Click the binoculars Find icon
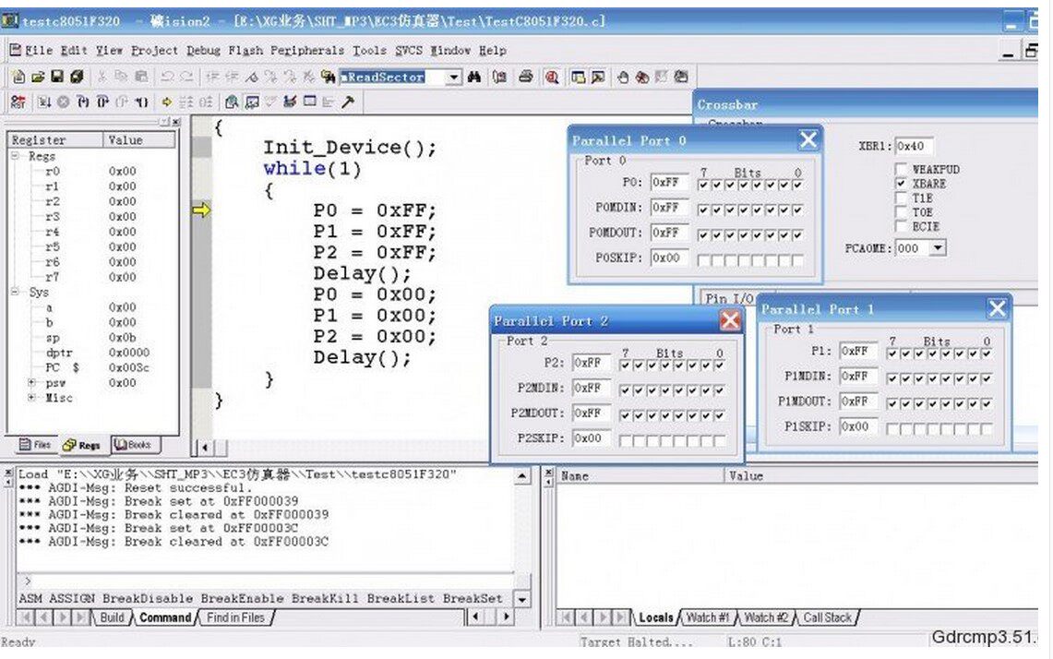 click(x=474, y=78)
